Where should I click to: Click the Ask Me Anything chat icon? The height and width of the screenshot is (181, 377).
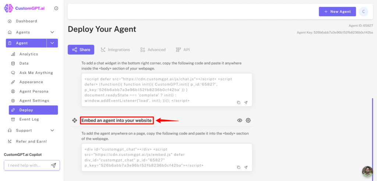tap(13, 73)
